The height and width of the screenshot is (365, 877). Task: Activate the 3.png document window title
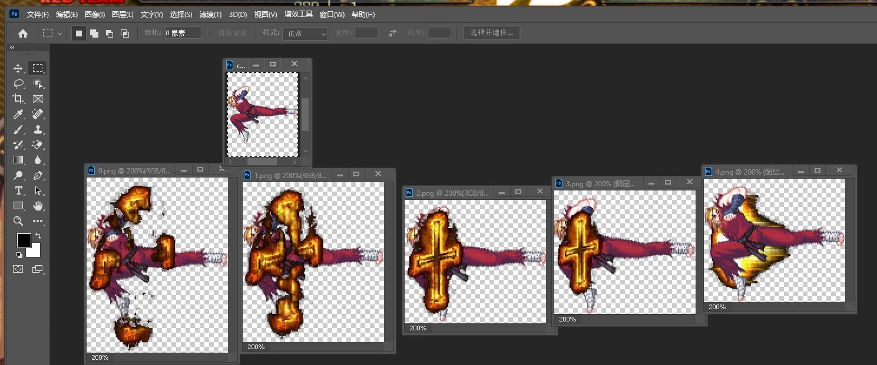point(600,184)
